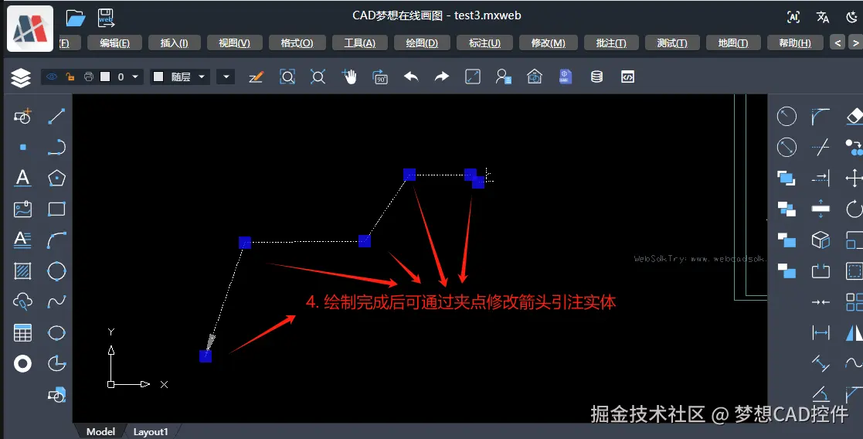Select the ellipse drawing tool

tap(56, 332)
